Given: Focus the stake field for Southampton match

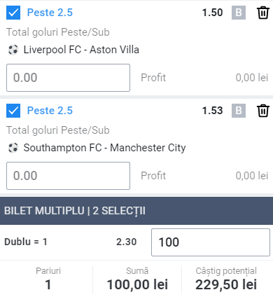Looking at the screenshot, I should click(x=68, y=176).
